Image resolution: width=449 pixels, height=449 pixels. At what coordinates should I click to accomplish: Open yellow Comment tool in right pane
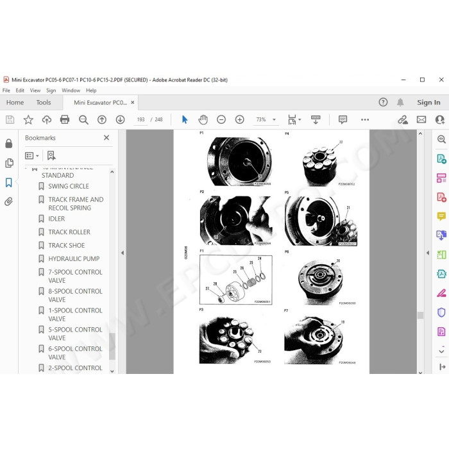[x=441, y=216]
